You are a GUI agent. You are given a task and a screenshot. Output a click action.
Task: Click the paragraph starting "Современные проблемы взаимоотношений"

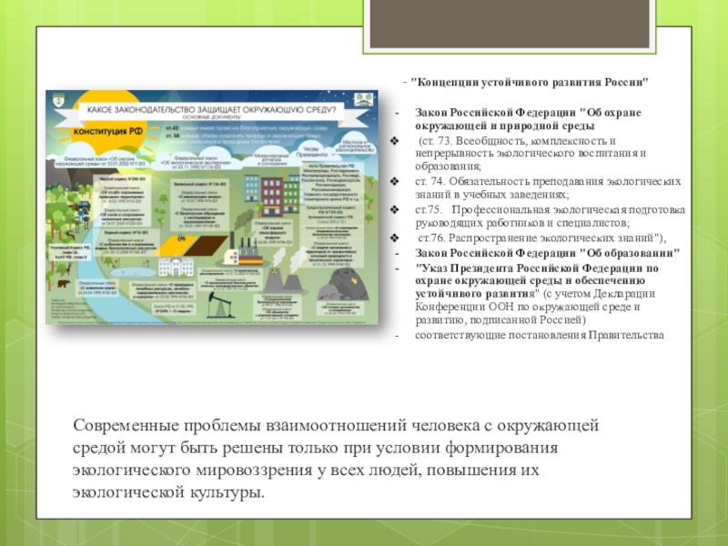click(x=335, y=459)
